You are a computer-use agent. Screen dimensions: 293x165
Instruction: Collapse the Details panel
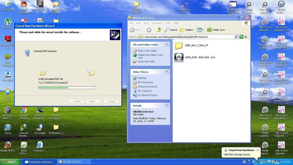[x=167, y=105]
